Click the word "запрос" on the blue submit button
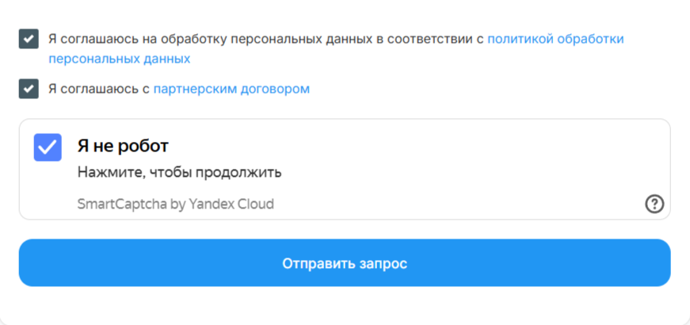Image resolution: width=690 pixels, height=325 pixels. pos(382,263)
